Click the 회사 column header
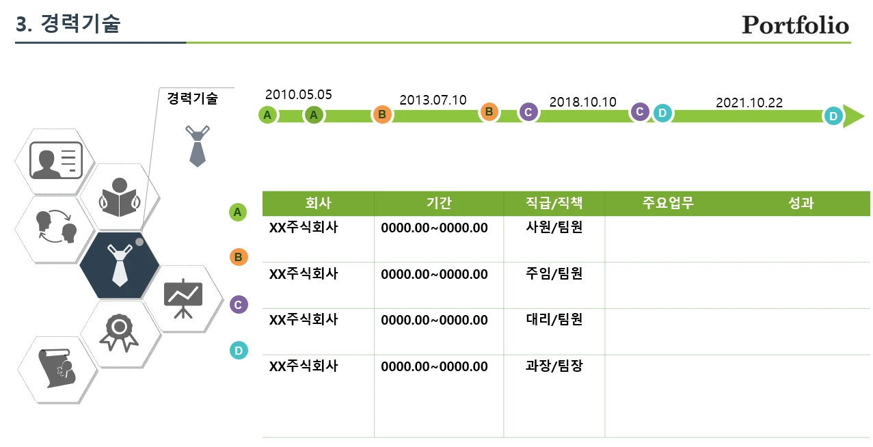This screenshot has height=447, width=873. click(318, 204)
